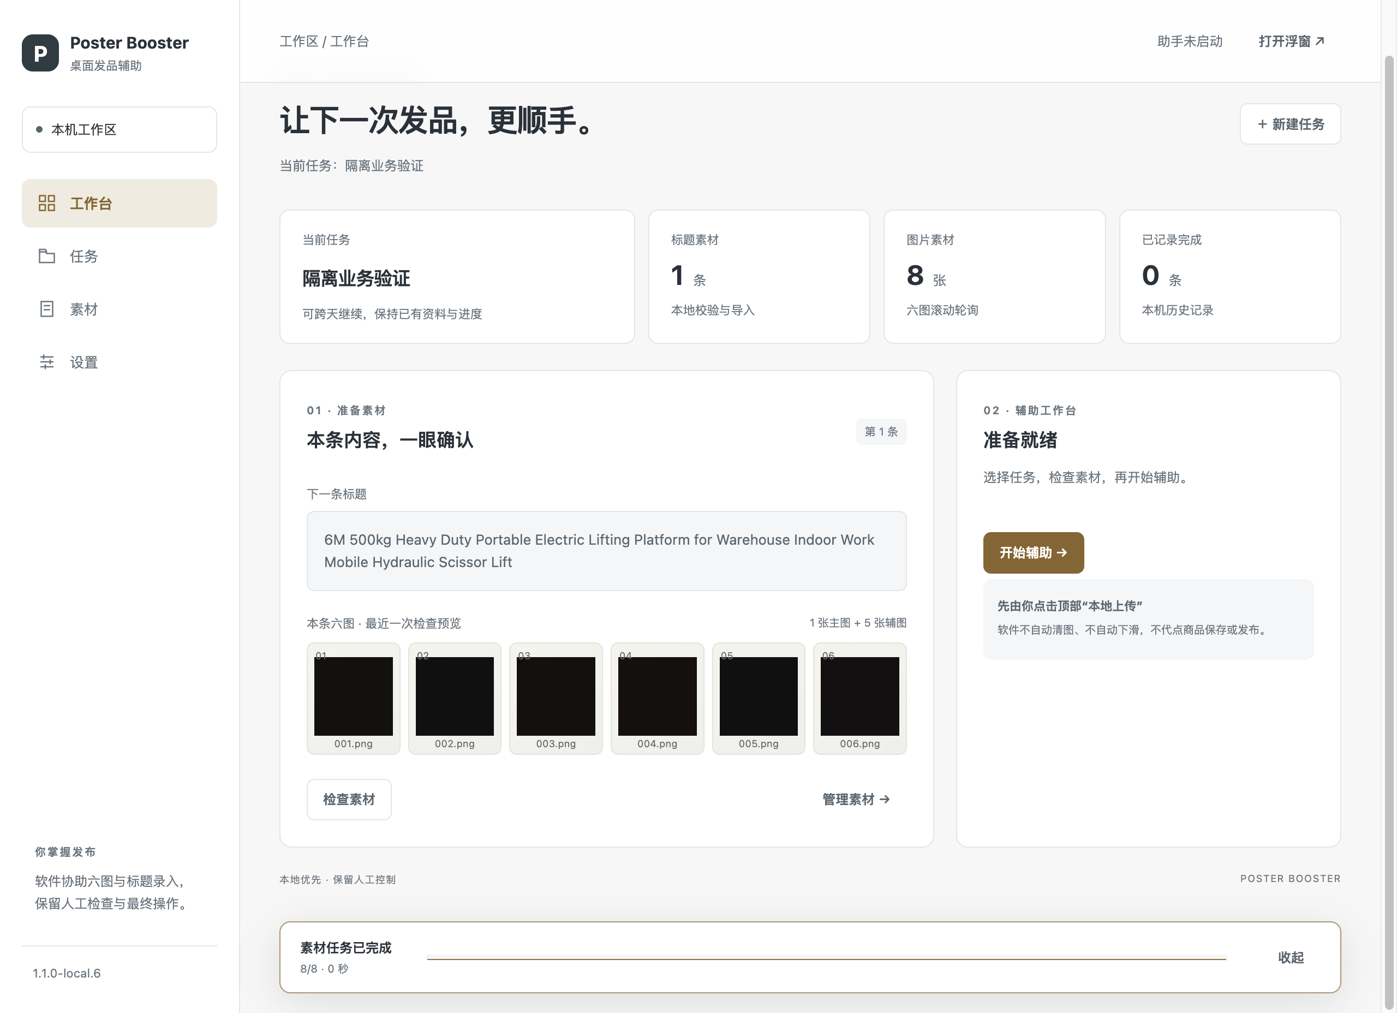
Task: Click the 设置 sliders icon in sidebar
Action: [47, 362]
